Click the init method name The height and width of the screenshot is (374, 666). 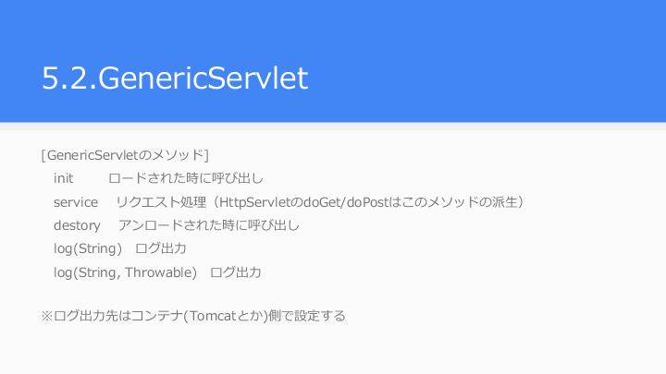(63, 178)
